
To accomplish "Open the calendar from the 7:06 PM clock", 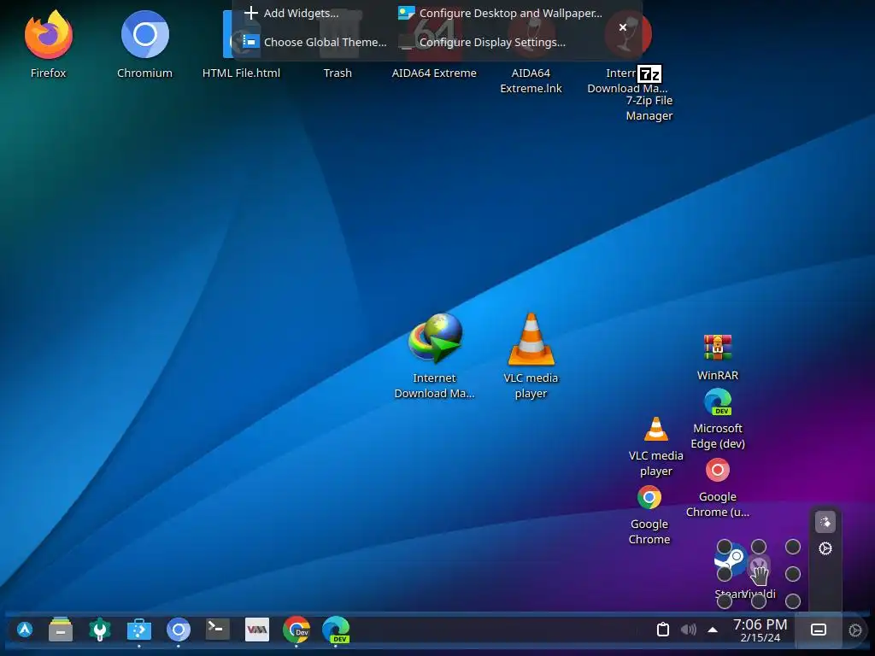I will click(x=760, y=630).
